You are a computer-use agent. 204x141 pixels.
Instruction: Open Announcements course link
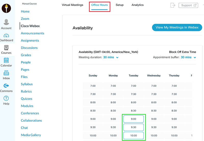tap(33, 33)
